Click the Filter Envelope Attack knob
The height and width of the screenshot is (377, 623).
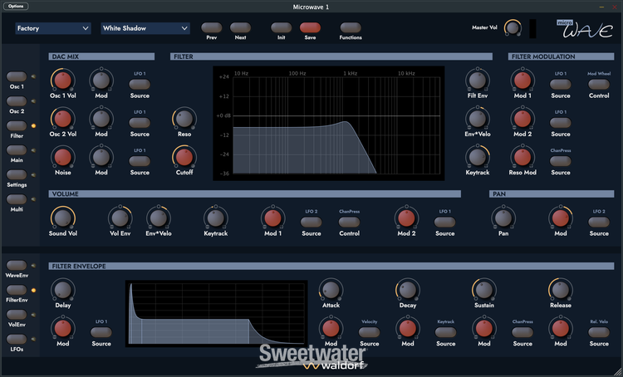[331, 290]
